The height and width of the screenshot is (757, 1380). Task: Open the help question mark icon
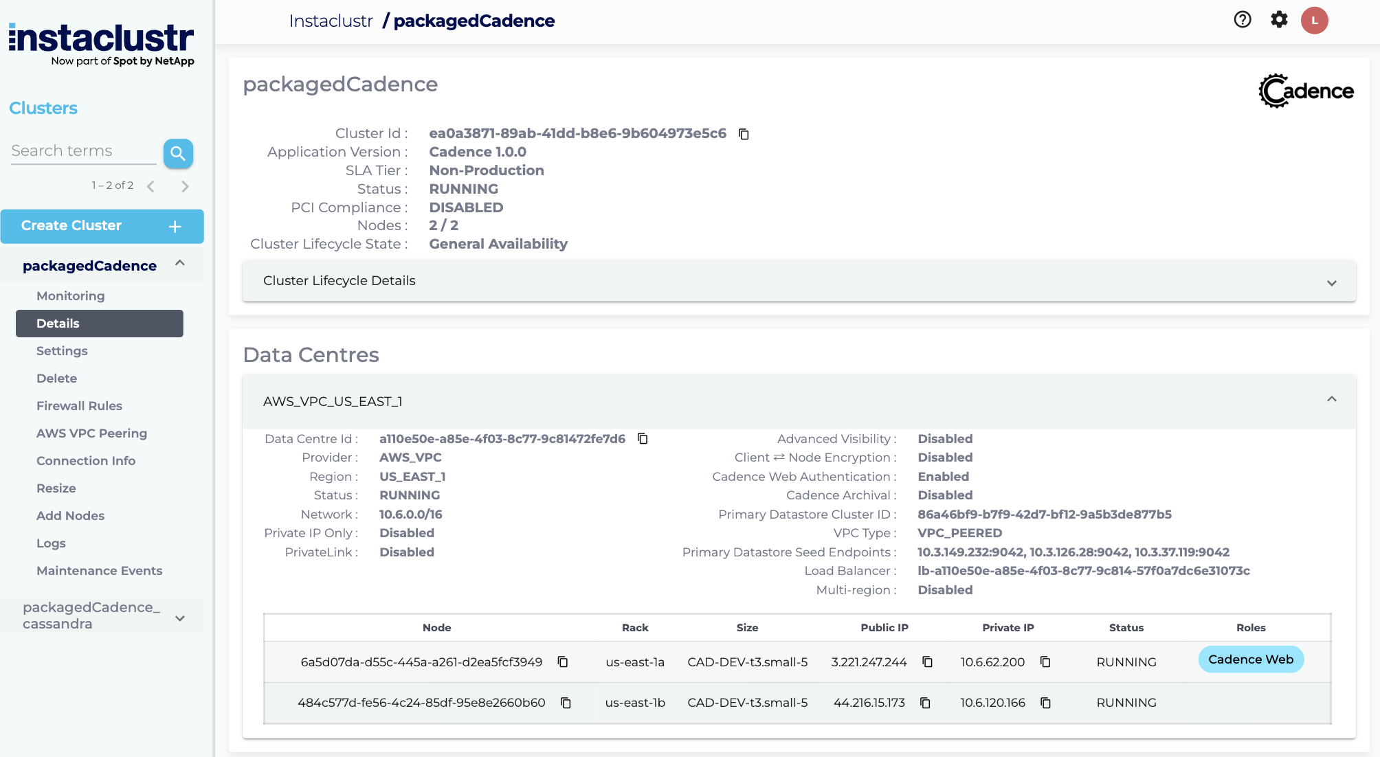click(x=1243, y=20)
